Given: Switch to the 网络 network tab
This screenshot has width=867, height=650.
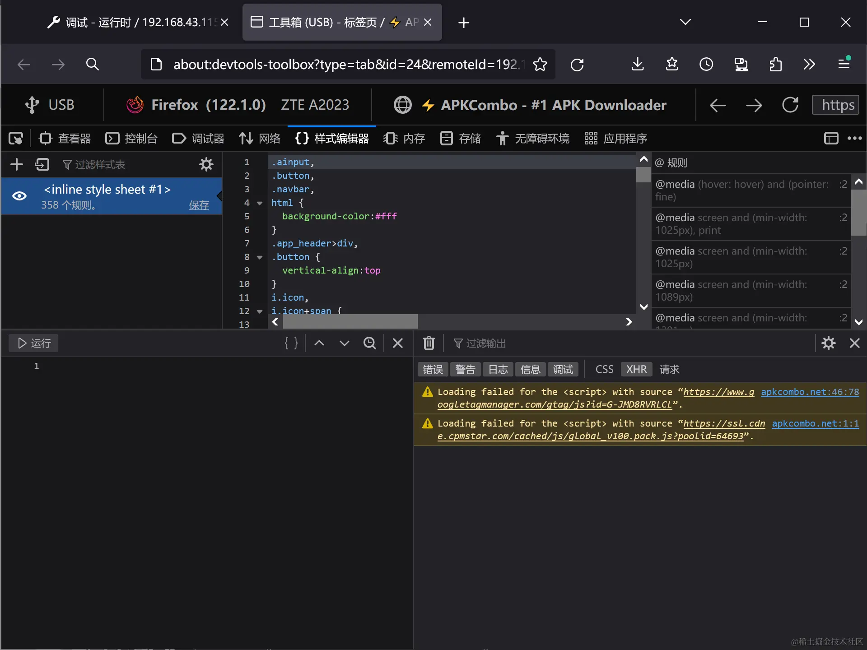Looking at the screenshot, I should tap(260, 139).
